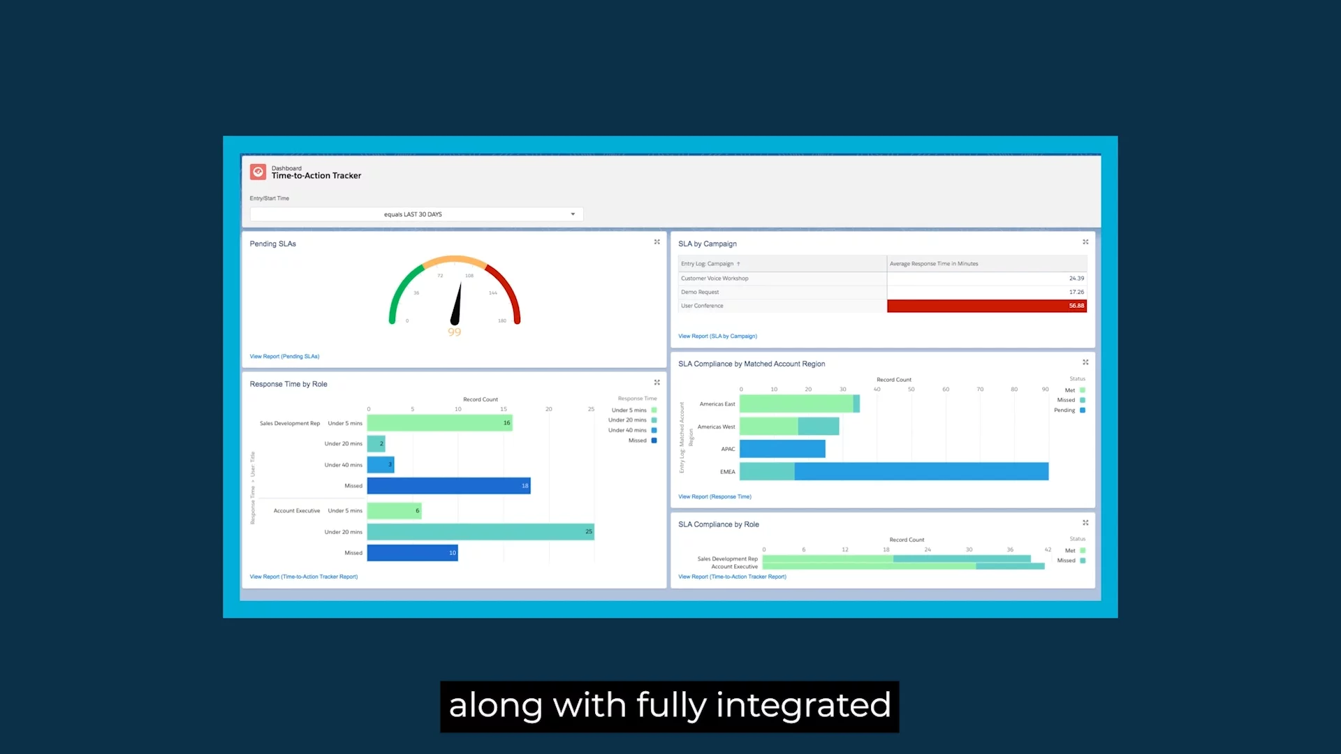1341x754 pixels.
Task: Open View Report (Response Time) link
Action: 715,497
